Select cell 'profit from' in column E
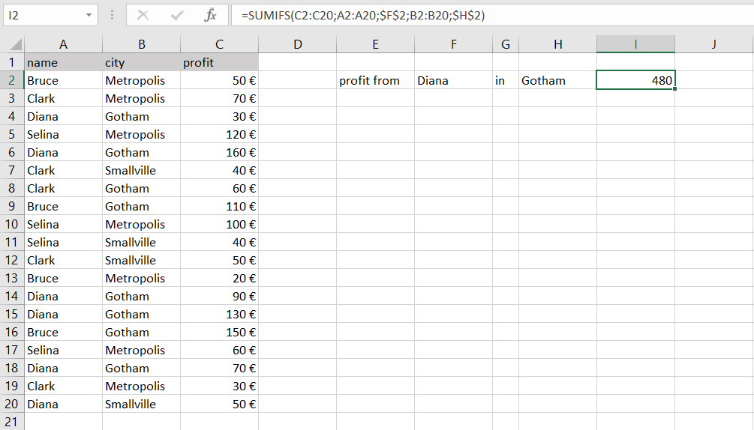 (375, 80)
